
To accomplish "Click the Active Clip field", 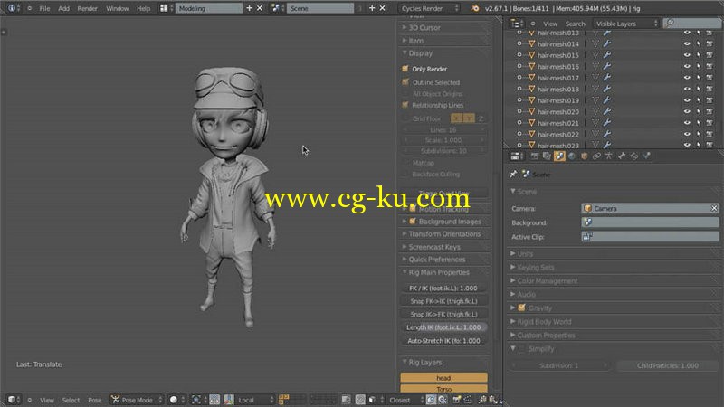I will pyautogui.click(x=650, y=237).
